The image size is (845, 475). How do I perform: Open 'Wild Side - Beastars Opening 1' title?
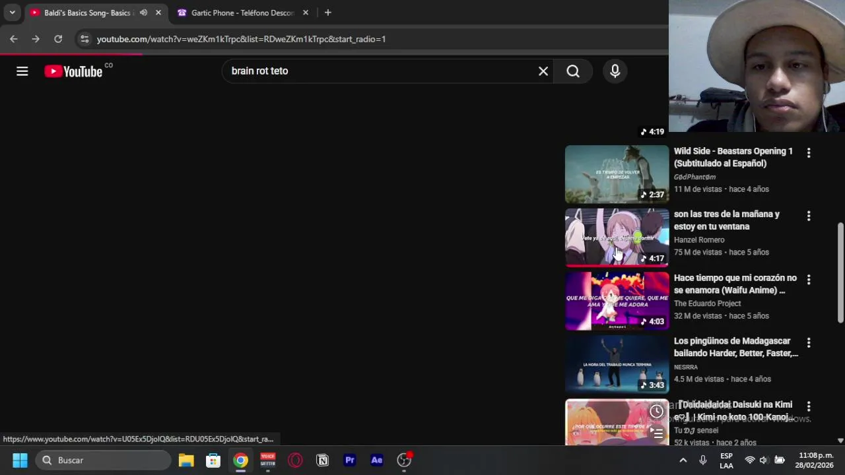[x=733, y=157]
